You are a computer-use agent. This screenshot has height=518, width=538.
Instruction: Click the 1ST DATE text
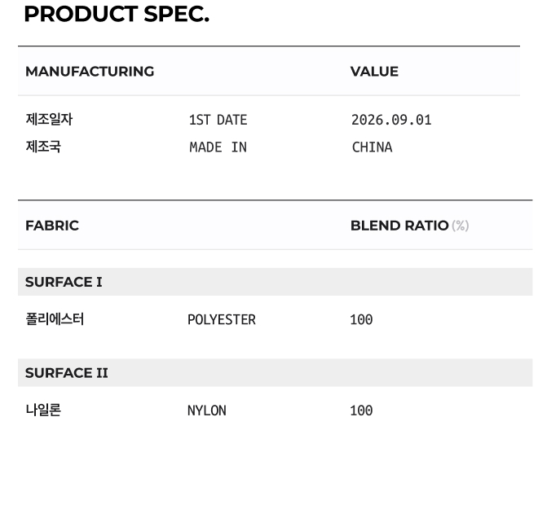coord(218,120)
